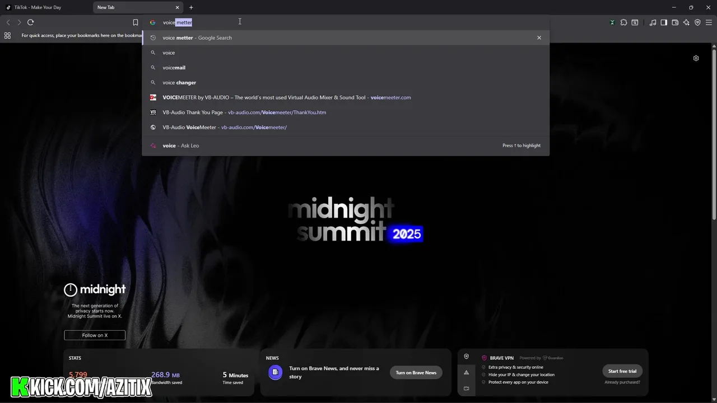This screenshot has height=403, width=717.
Task: Click the Google search engine icon in address bar
Action: point(152,22)
